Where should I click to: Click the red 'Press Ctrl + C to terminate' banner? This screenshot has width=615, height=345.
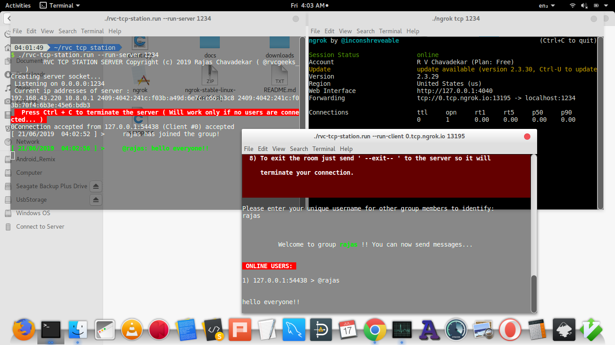coord(155,116)
